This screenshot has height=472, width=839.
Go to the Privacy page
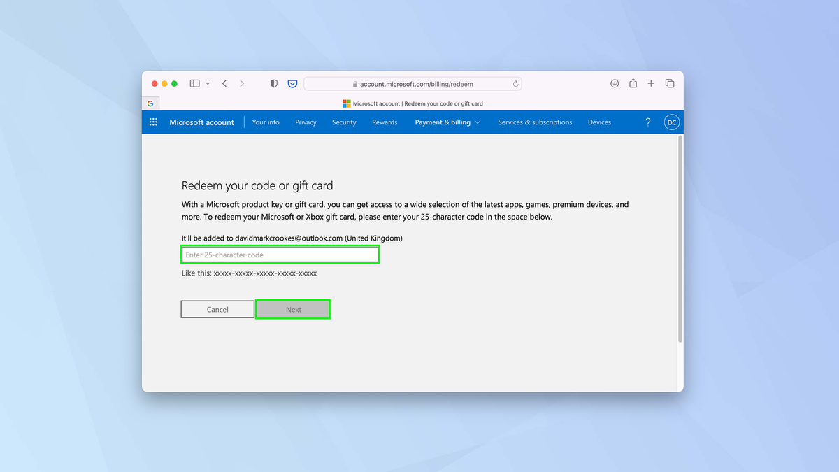click(306, 122)
